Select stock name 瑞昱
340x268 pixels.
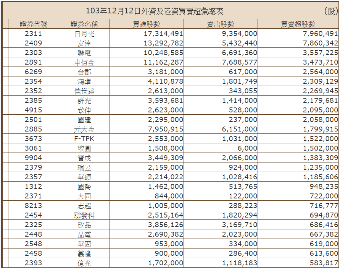click(84, 168)
